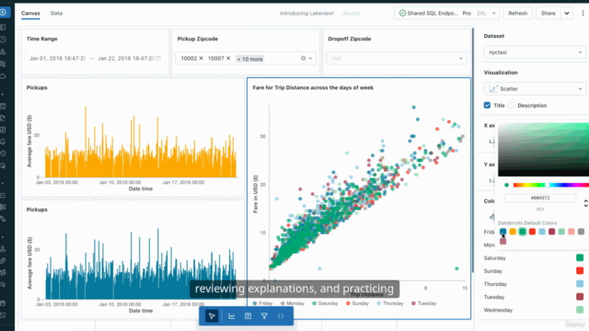Open Saturday's color swatch
Screen dimensions: 589x331
point(580,257)
